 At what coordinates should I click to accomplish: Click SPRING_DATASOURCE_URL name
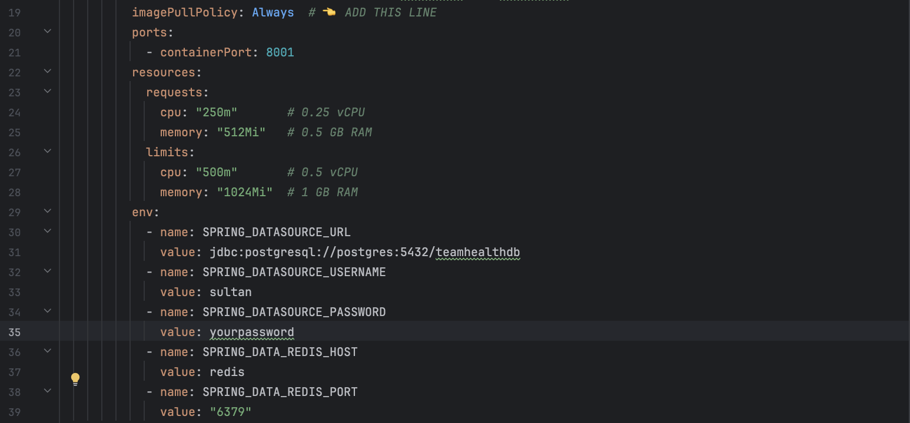point(277,233)
